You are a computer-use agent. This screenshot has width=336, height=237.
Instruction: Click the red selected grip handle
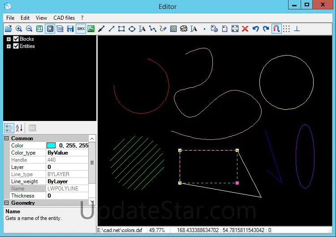click(x=237, y=183)
